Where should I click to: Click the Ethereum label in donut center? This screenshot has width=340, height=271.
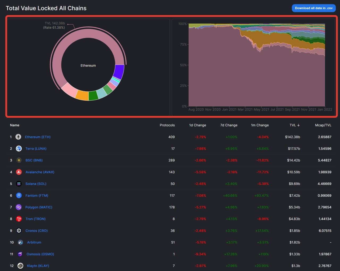(88, 65)
